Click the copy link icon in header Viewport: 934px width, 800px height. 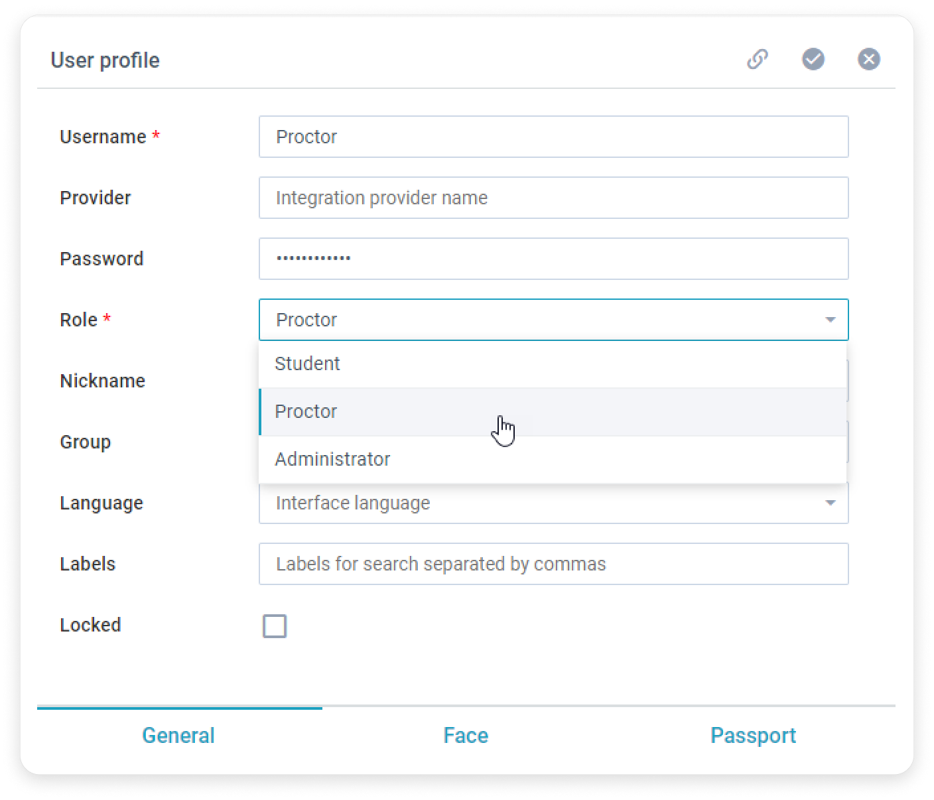pos(757,59)
